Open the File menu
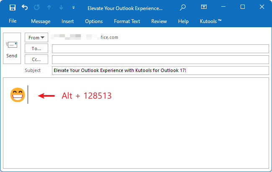The image size is (272, 172). click(x=13, y=21)
